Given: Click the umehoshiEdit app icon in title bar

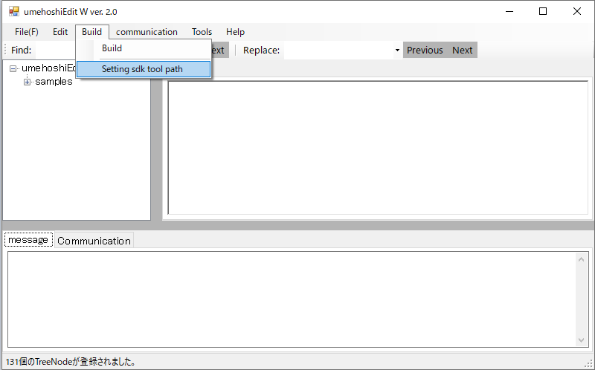Looking at the screenshot, I should click(13, 11).
